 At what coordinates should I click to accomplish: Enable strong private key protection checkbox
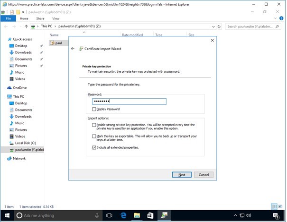coord(94,125)
